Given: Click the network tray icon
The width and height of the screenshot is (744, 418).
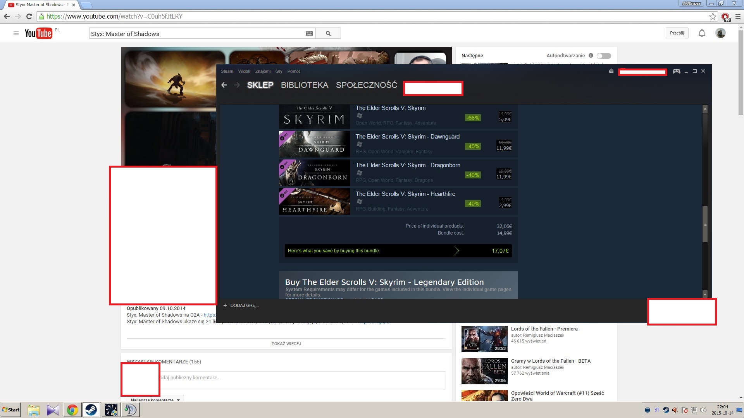Looking at the screenshot, I should coord(694,410).
